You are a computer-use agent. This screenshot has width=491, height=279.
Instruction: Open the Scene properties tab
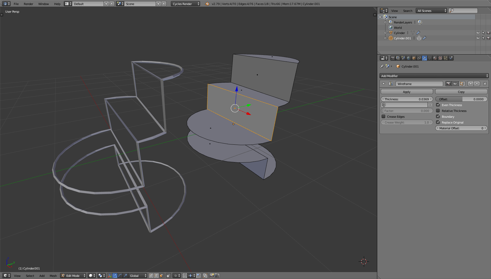pos(403,58)
